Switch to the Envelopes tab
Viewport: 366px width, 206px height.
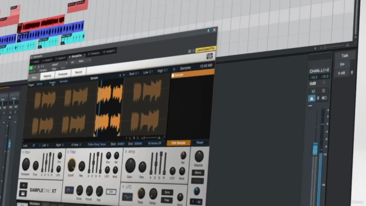(63, 74)
